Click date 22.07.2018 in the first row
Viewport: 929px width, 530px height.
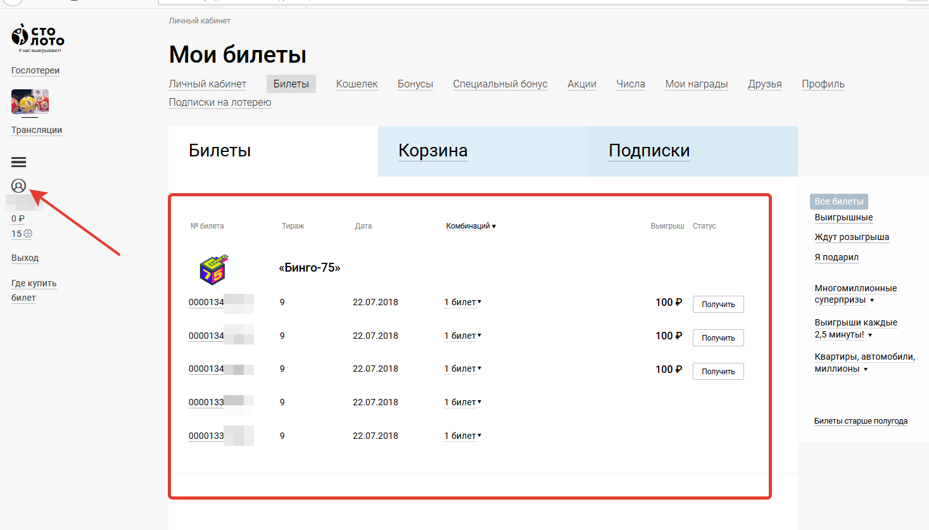coord(376,302)
